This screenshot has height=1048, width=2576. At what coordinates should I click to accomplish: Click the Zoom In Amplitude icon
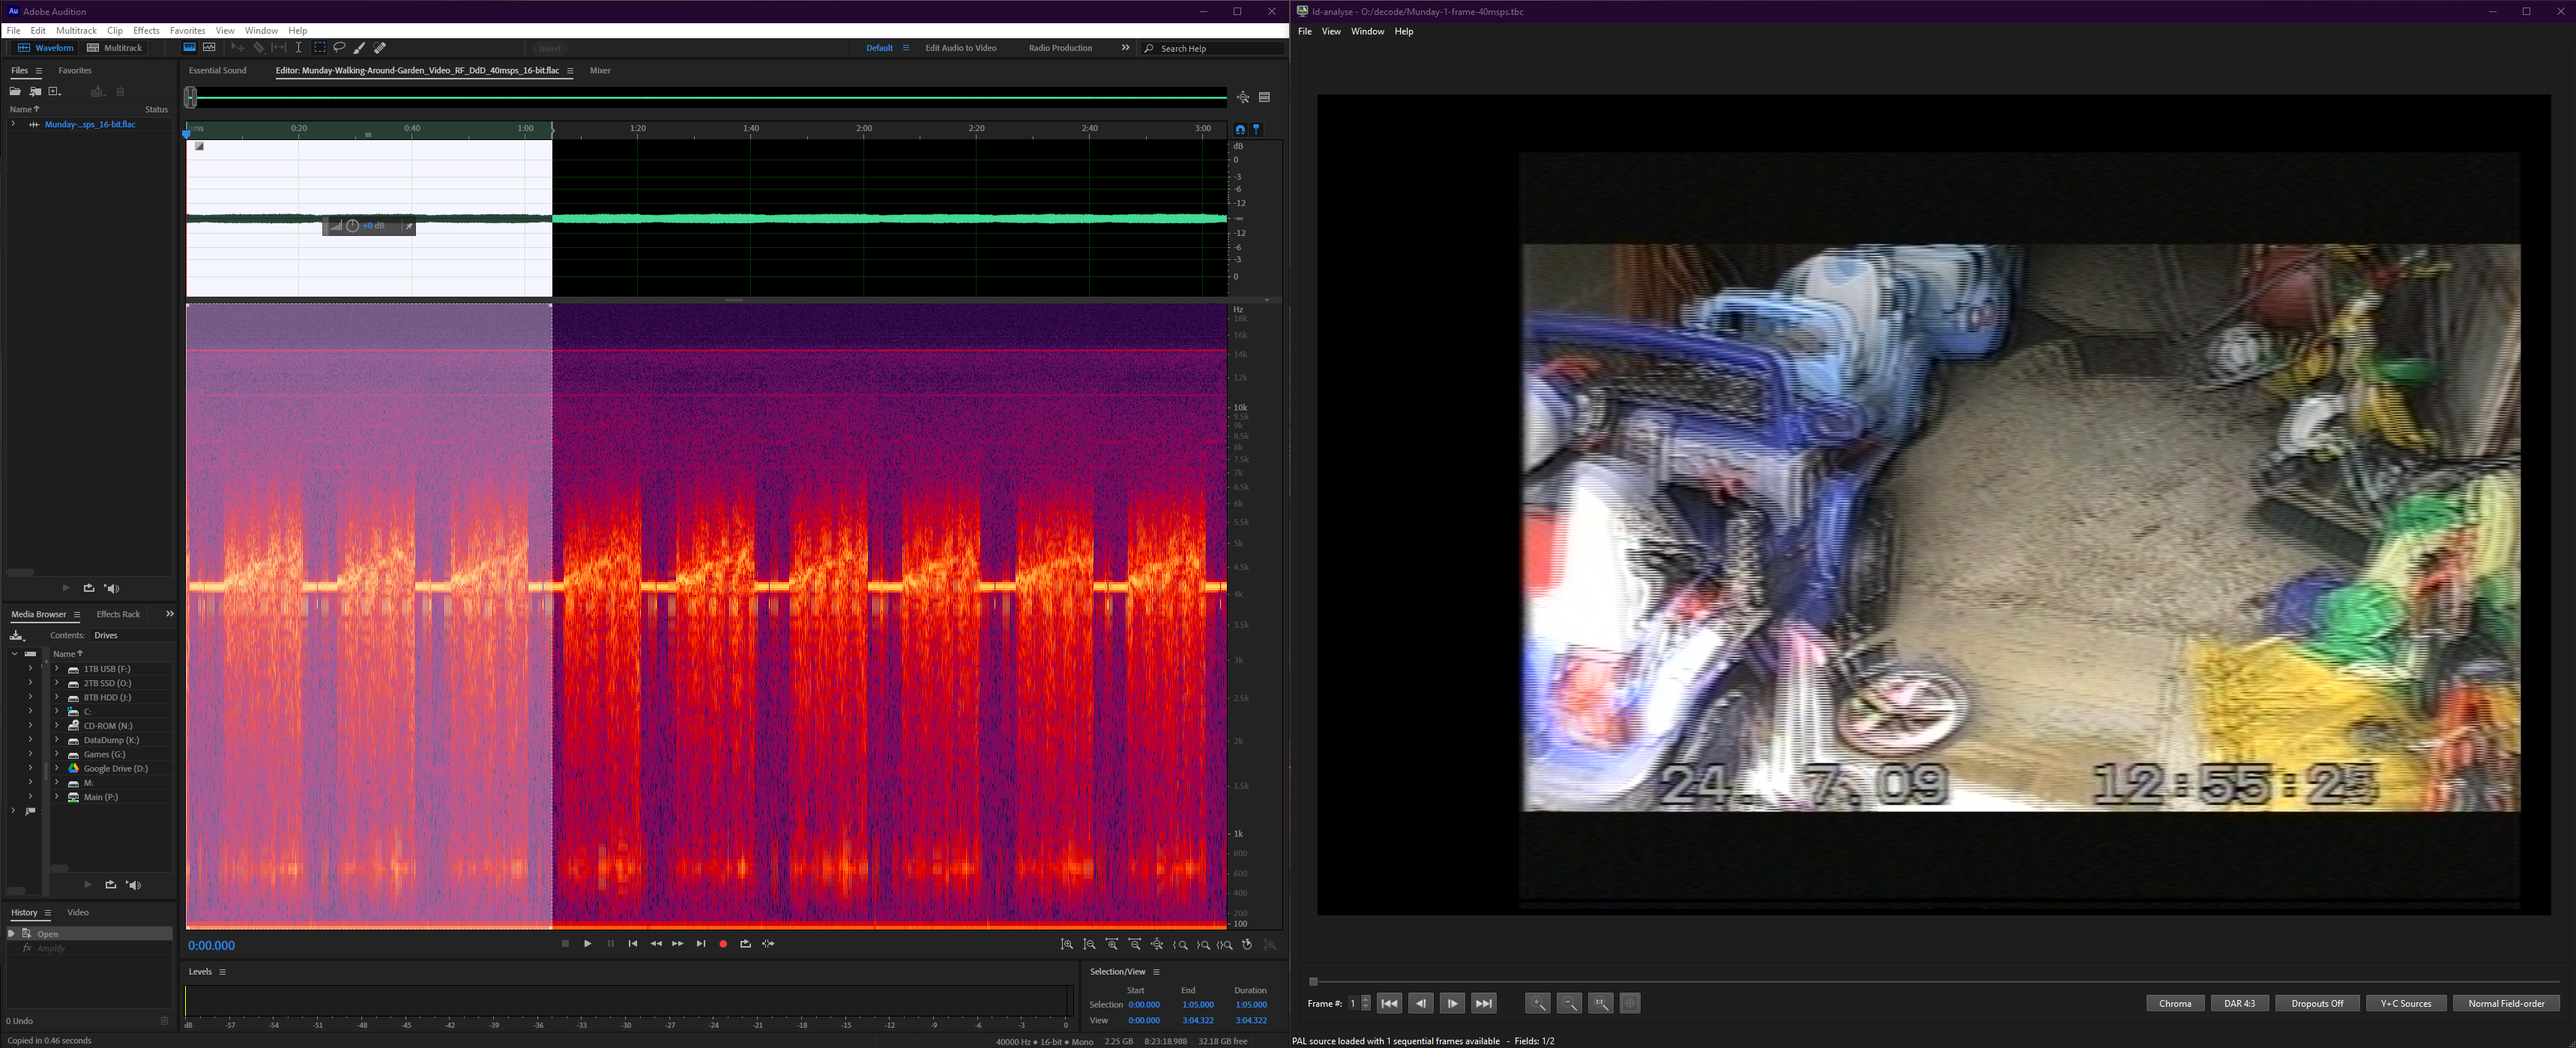point(1068,943)
